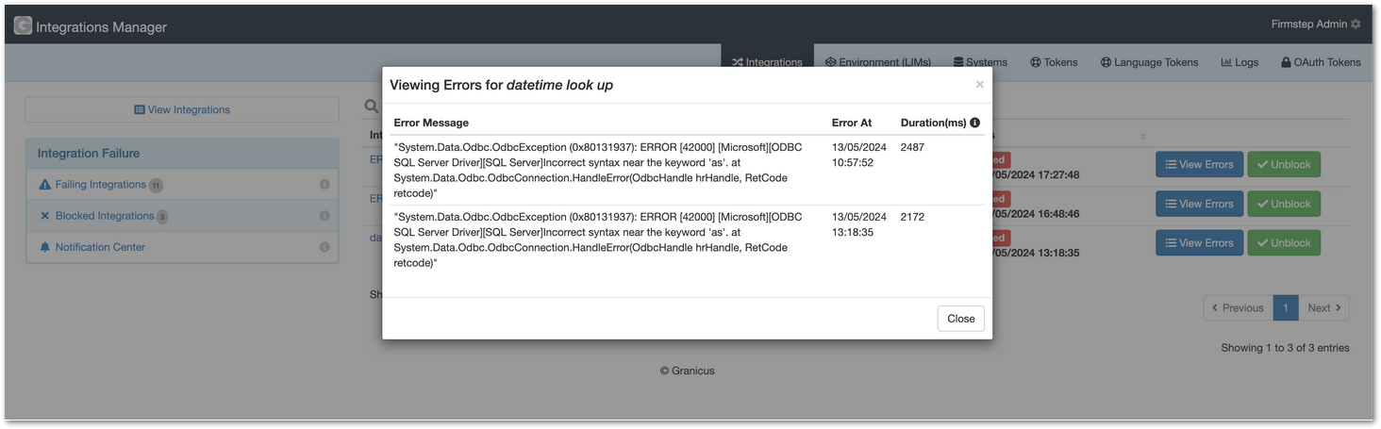Click the Failing Integrations count badge 11
This screenshot has width=1381, height=429.
(156, 186)
